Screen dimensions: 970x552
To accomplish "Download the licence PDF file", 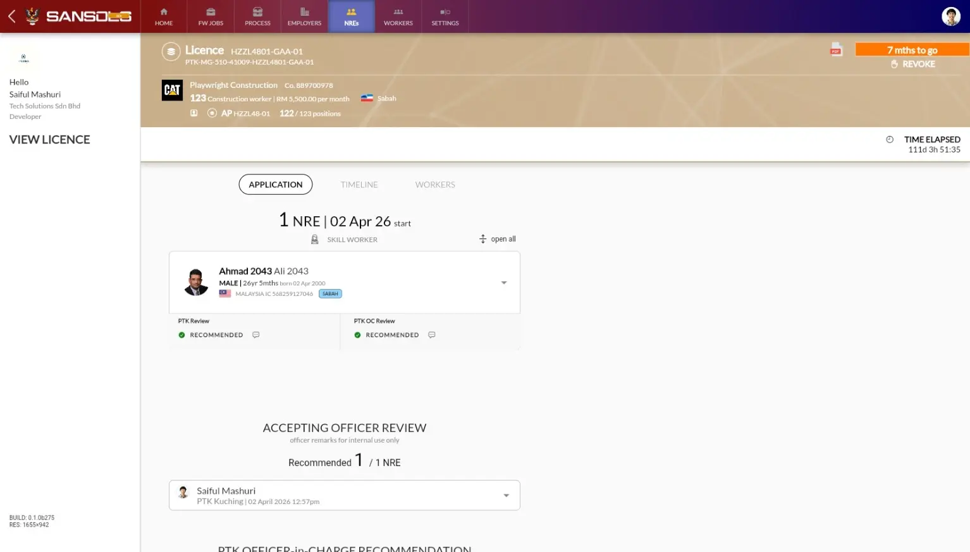I will (836, 50).
